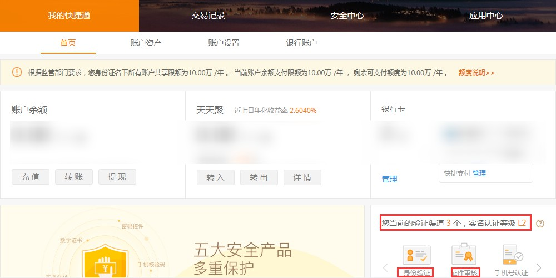The height and width of the screenshot is (278, 556).
Task: Click the 手机号认证 phone icon
Action: click(513, 255)
